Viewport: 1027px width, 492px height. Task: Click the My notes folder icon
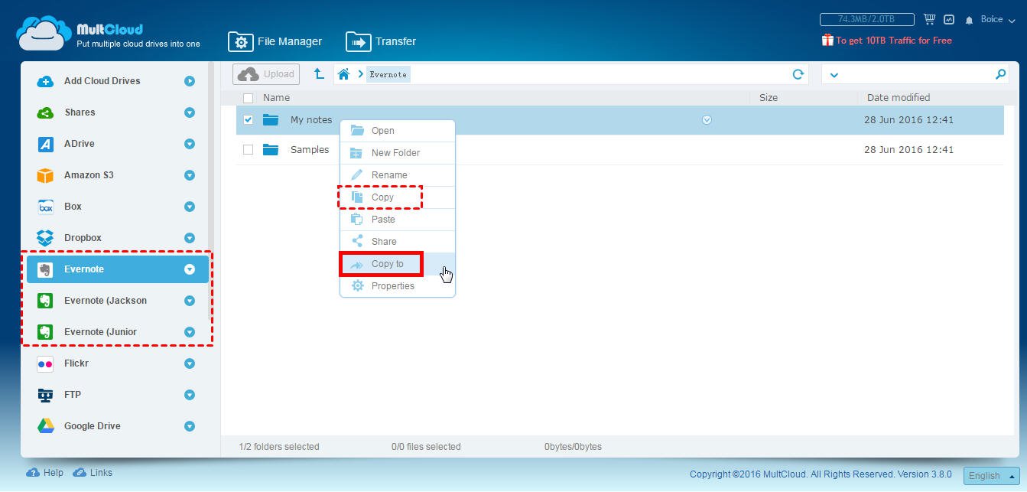click(x=271, y=119)
